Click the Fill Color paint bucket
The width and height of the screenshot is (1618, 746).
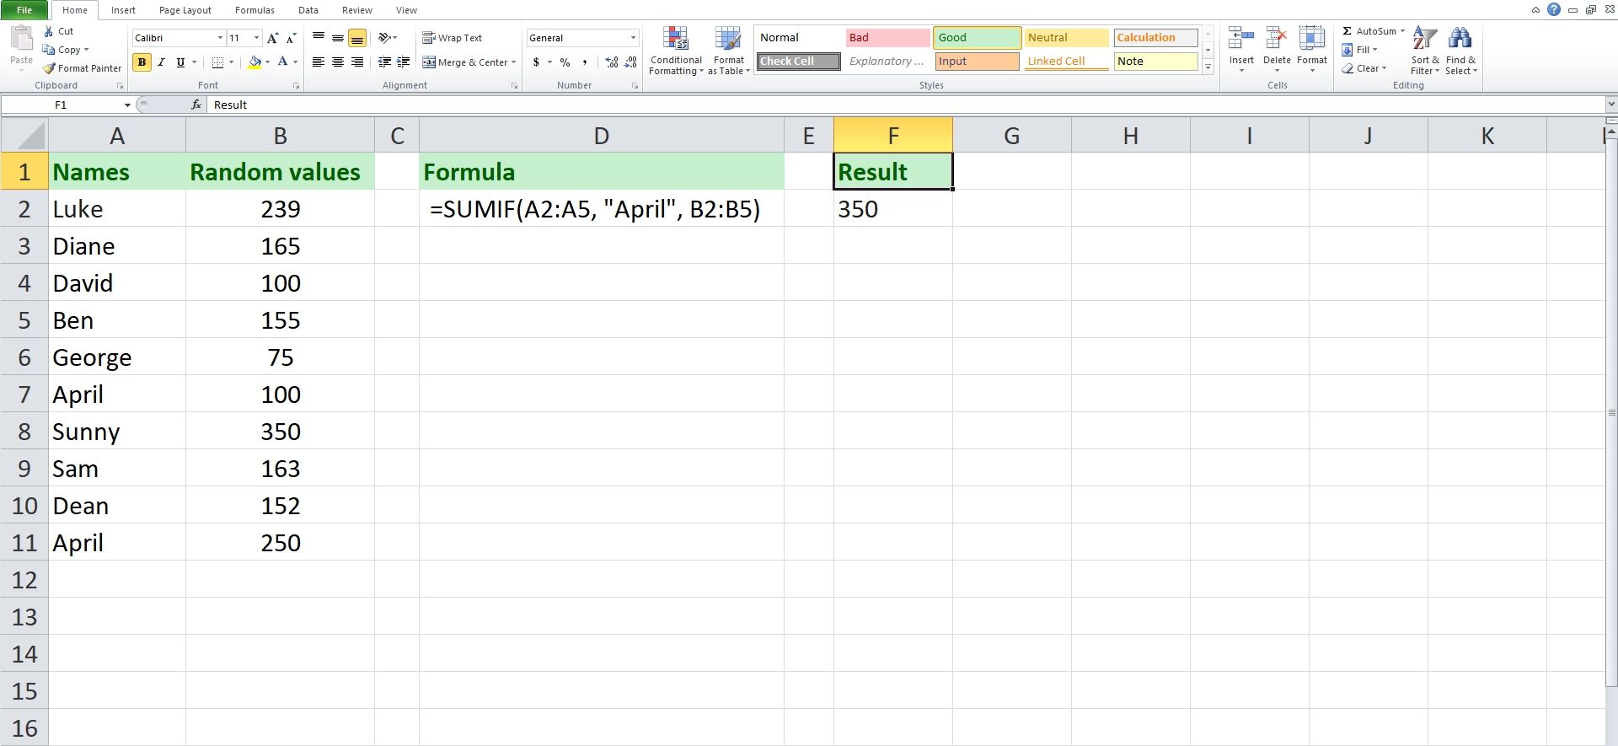pyautogui.click(x=254, y=62)
